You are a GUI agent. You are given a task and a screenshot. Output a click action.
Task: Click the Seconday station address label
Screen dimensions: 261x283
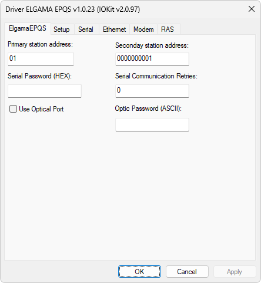tap(152, 45)
